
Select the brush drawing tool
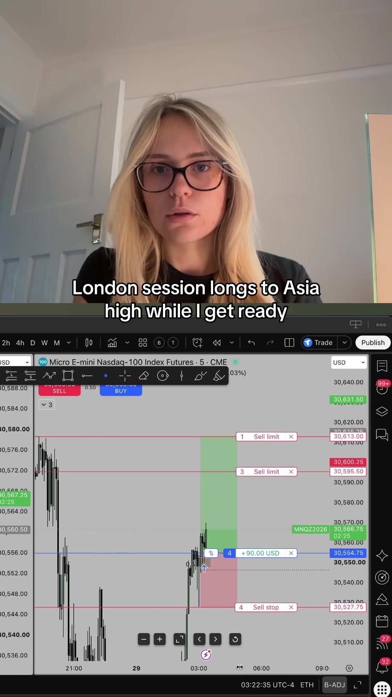200,376
